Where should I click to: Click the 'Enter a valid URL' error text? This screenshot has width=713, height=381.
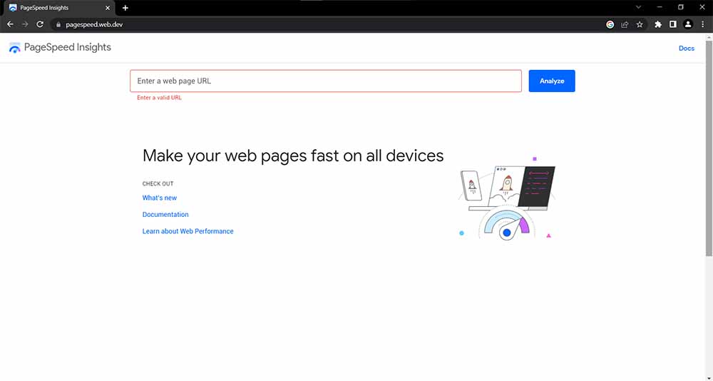point(159,98)
